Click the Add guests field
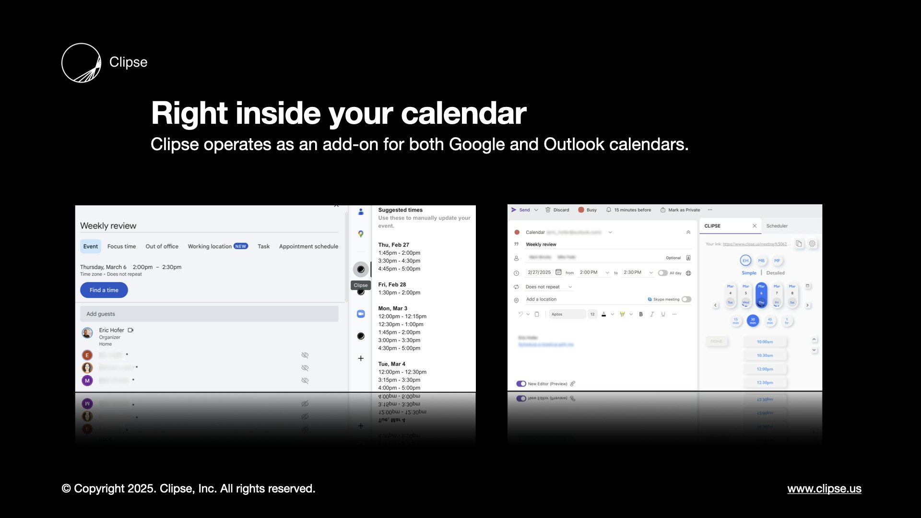The width and height of the screenshot is (921, 518). click(209, 314)
